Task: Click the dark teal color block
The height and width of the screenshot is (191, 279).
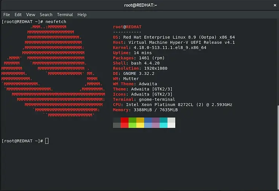Action: pyautogui.click(x=164, y=120)
